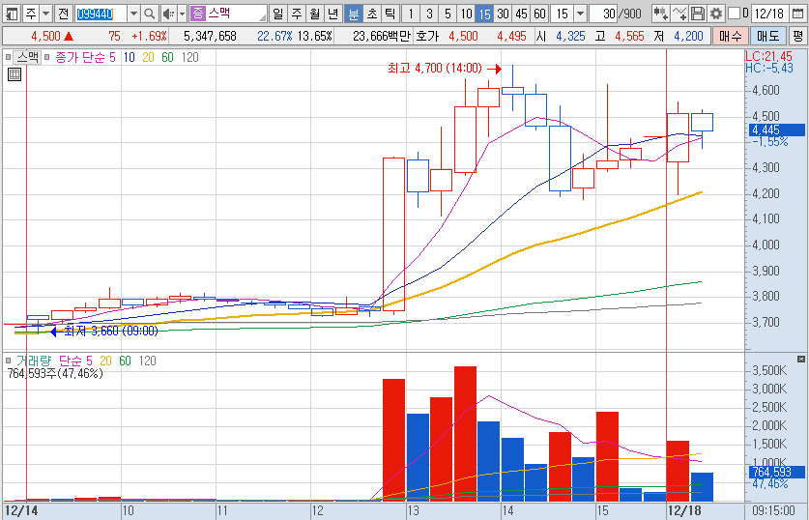
Task: Click the green 60 price moving average label
Action: click(167, 57)
